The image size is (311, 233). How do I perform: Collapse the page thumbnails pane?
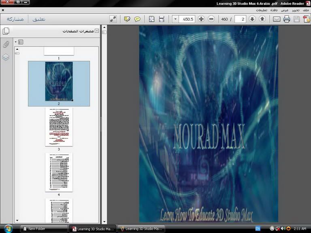pos(97,31)
